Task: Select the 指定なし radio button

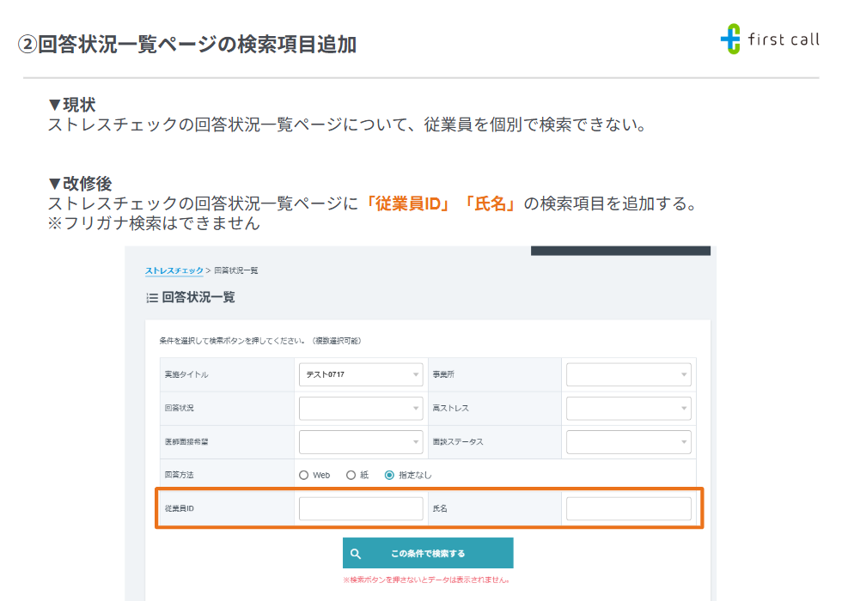Action: point(389,474)
